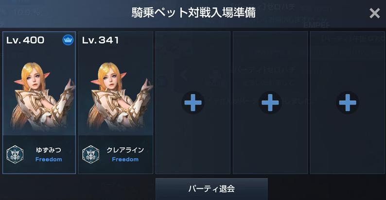
Task: Select the empty fifth party slot panel
Action: click(348, 102)
